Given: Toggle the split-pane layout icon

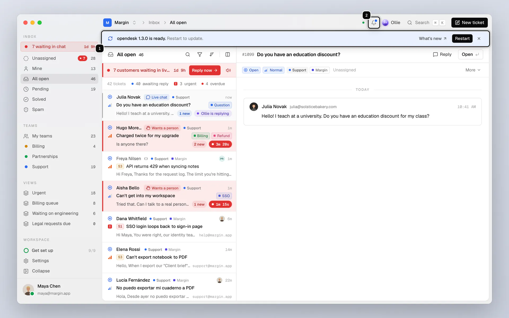Looking at the screenshot, I should click(227, 55).
